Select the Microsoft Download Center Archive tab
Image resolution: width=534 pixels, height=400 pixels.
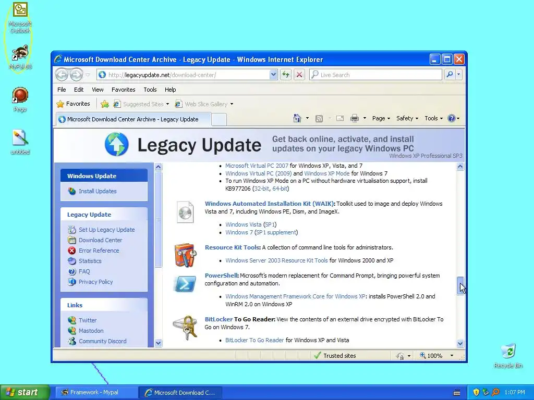(x=133, y=119)
